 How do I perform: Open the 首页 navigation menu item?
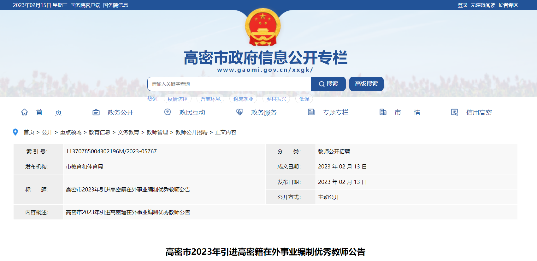click(x=49, y=112)
